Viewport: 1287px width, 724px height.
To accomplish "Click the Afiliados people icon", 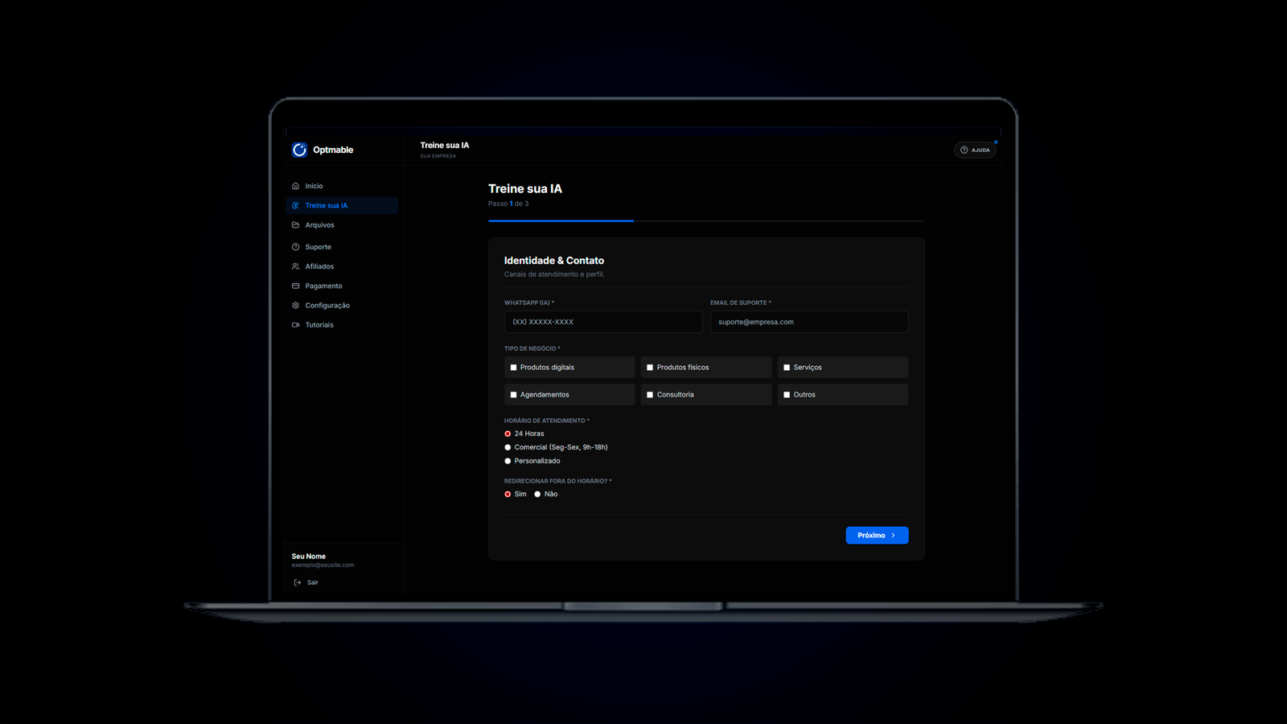I will tap(295, 266).
